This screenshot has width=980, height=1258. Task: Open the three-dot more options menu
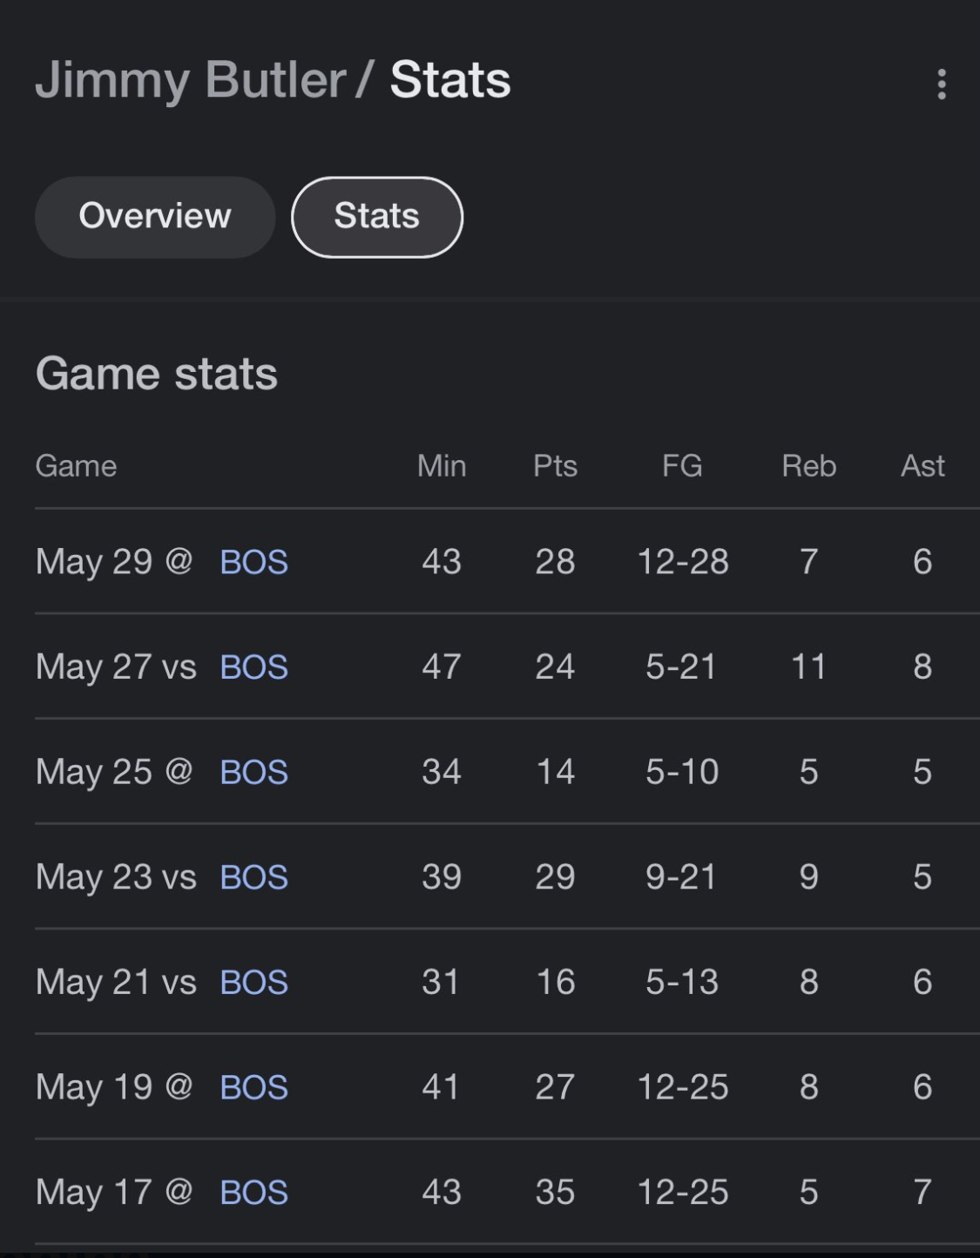click(x=941, y=85)
